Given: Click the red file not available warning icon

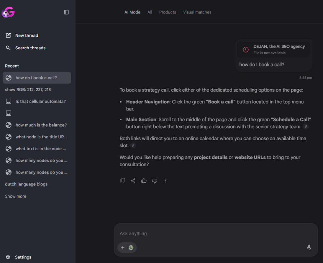Looking at the screenshot, I should click(245, 50).
